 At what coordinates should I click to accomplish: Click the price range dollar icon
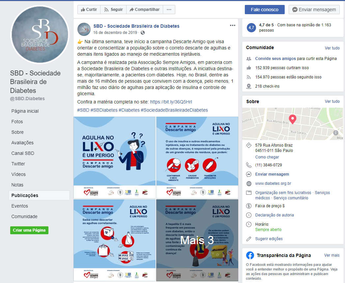point(249,206)
